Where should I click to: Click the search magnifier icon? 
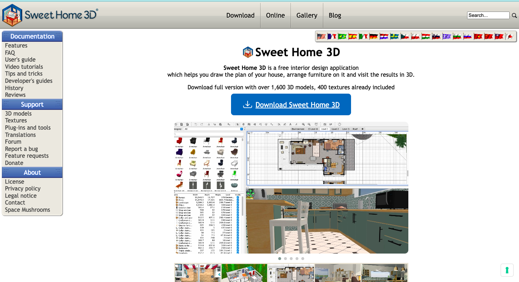coord(514,15)
